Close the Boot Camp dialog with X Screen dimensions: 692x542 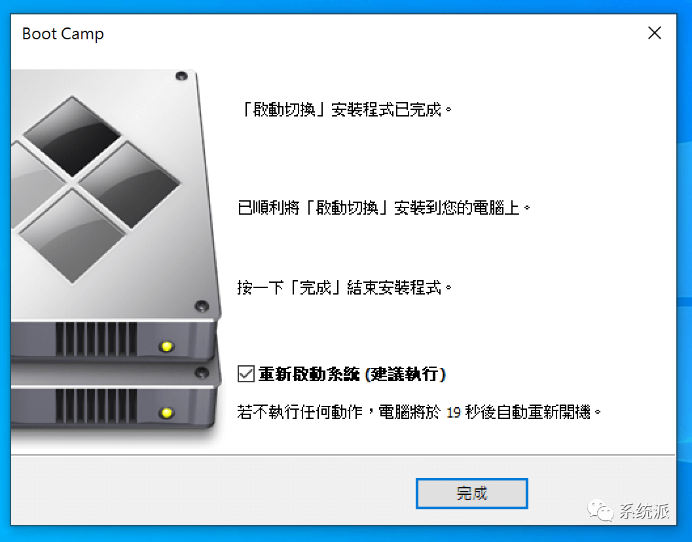pos(655,33)
